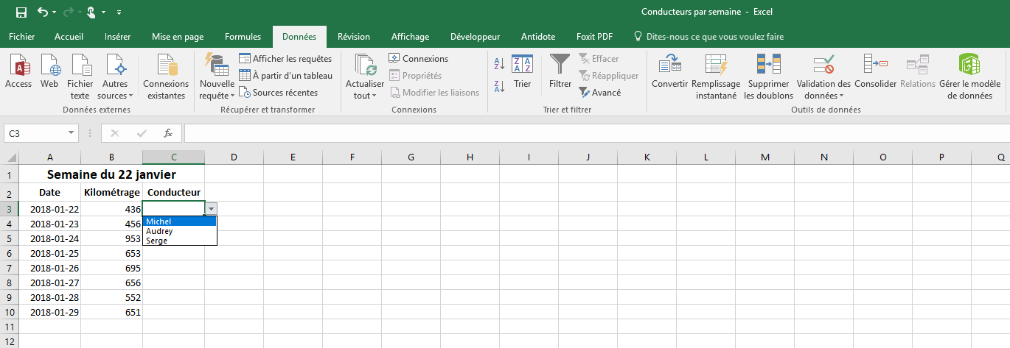
Task: Open the Customize Quick Access Toolbar arrow
Action: point(119,13)
